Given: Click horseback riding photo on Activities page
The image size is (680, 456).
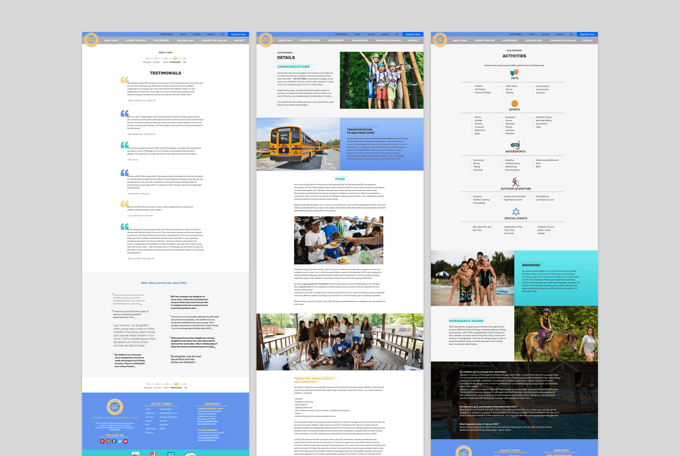Looking at the screenshot, I should (x=556, y=333).
